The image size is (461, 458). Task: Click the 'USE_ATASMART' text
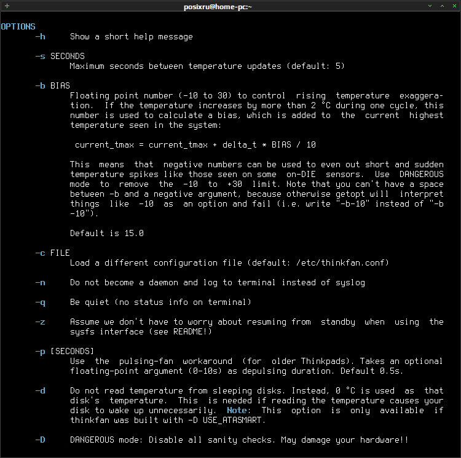point(232,420)
